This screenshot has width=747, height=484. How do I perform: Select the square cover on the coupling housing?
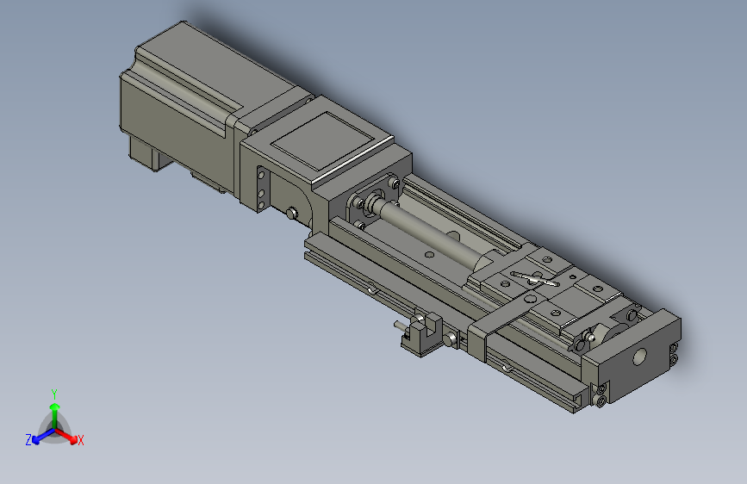[x=323, y=140]
